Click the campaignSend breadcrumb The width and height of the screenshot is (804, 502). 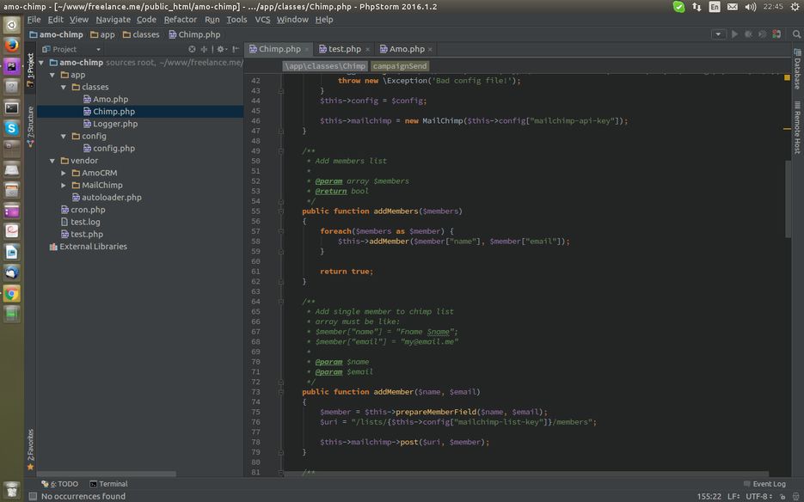[400, 66]
